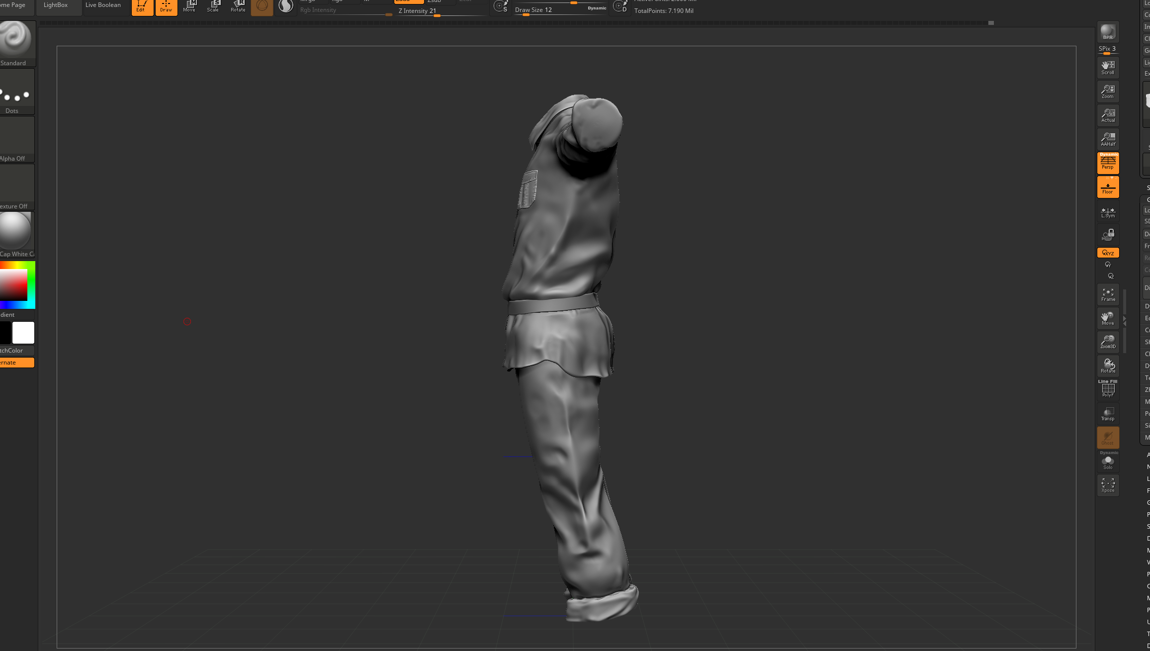Image resolution: width=1150 pixels, height=651 pixels.
Task: Select the Zoom3D navigation icon
Action: click(x=1107, y=342)
